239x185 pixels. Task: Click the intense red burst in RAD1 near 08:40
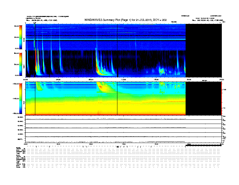pyautogui.click(x=97, y=67)
